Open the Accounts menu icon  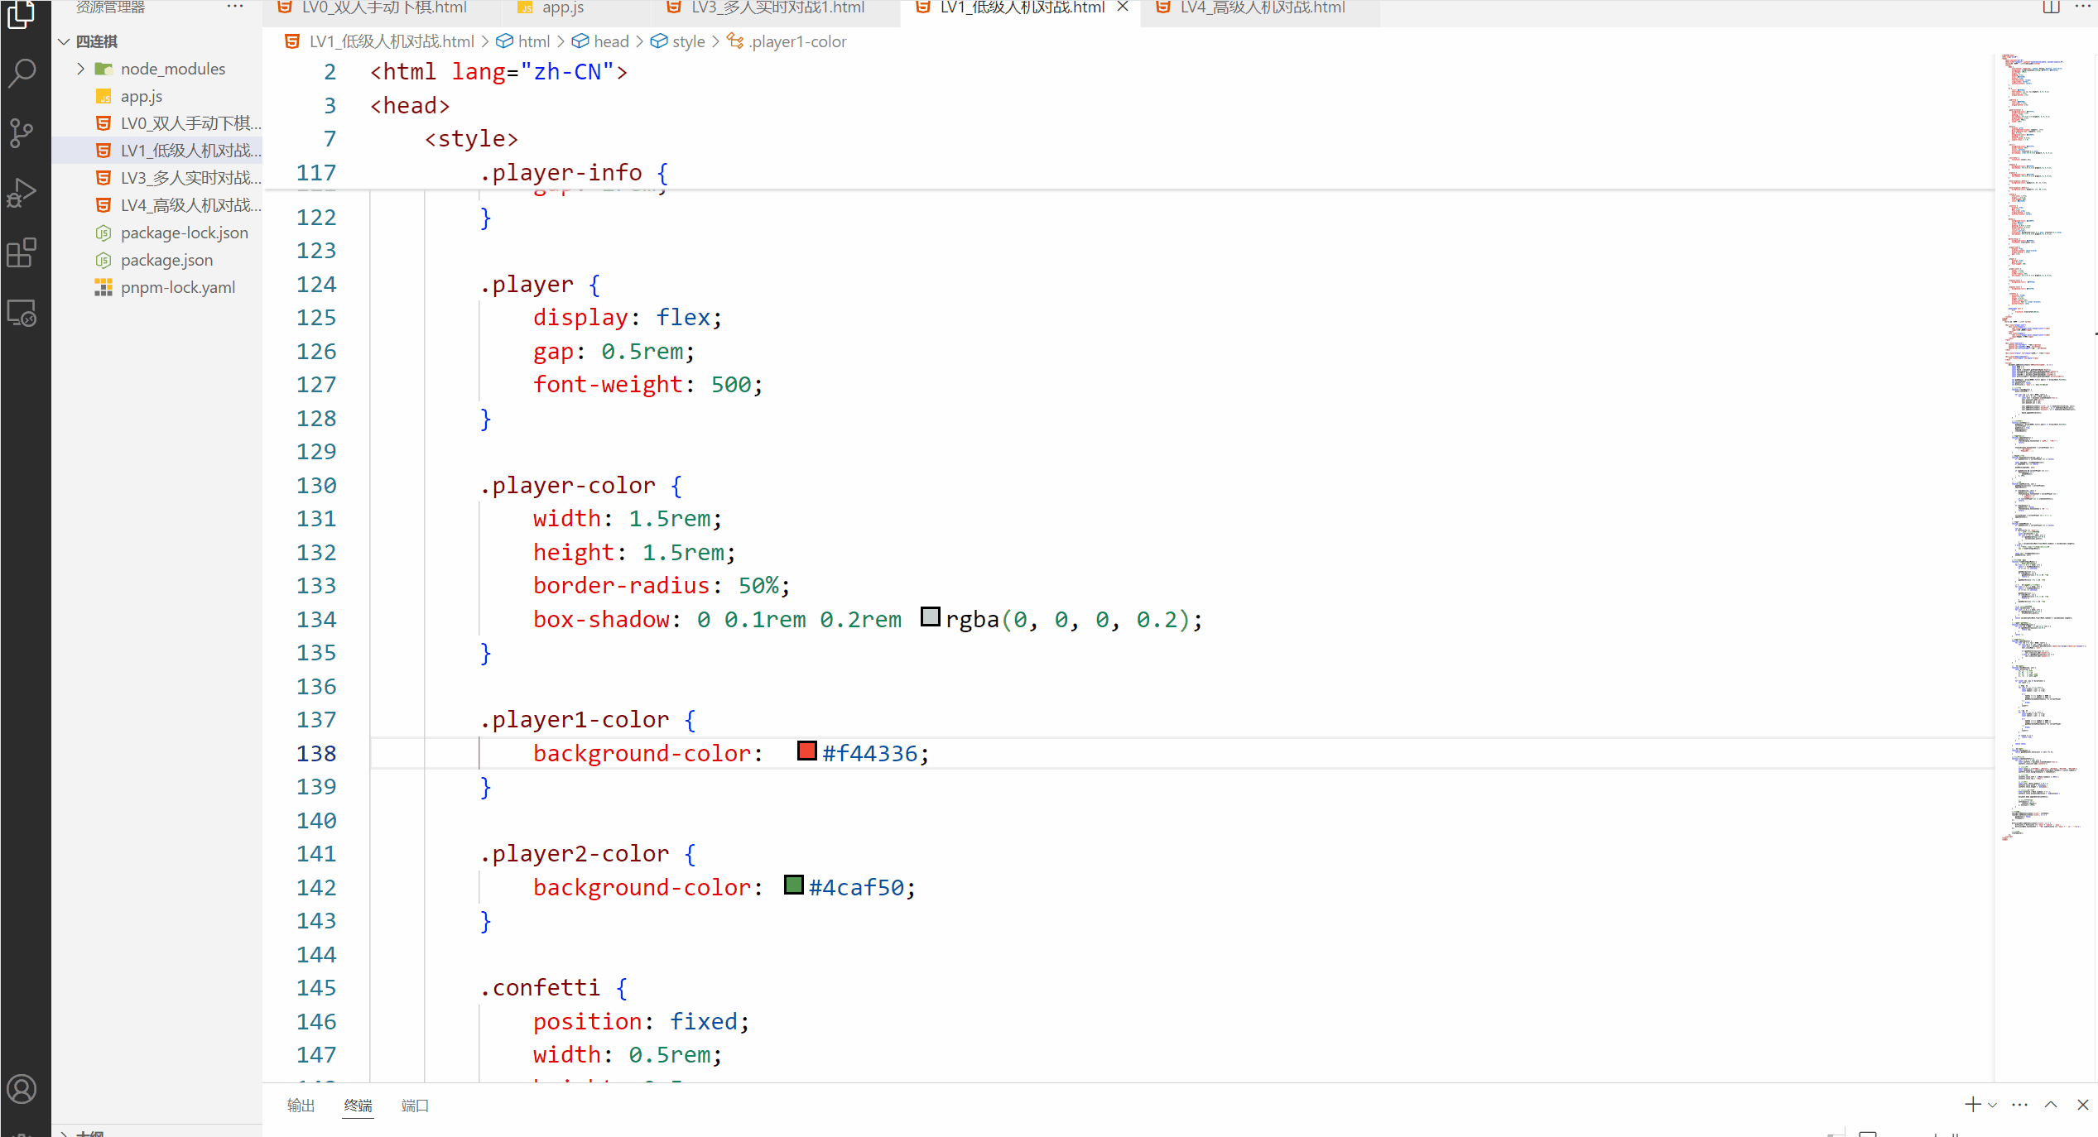pyautogui.click(x=22, y=1089)
